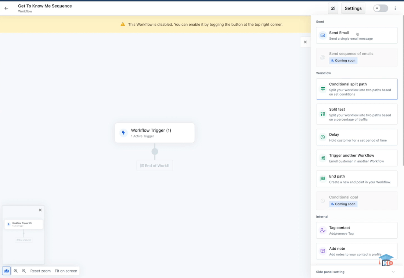
Task: Click the Delay clock icon
Action: [322, 137]
